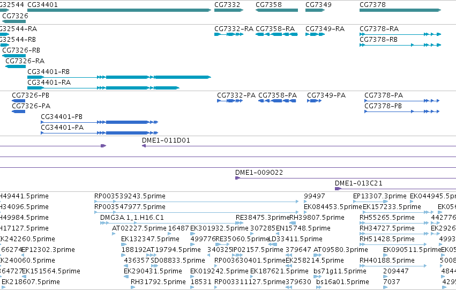456x290 pixels.
Task: Click the CG7349 gene label
Action: pos(318,5)
